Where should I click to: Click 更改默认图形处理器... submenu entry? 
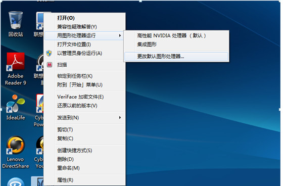(176, 57)
